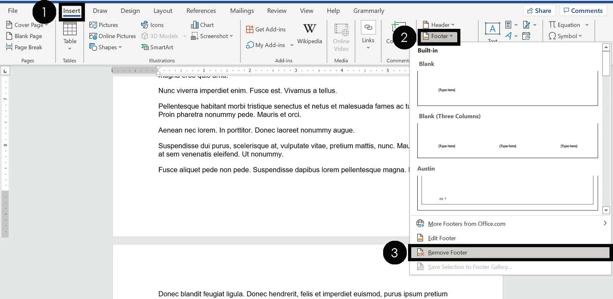Expand the Symbol dropdown arrow
The width and height of the screenshot is (613, 299).
pyautogui.click(x=581, y=36)
